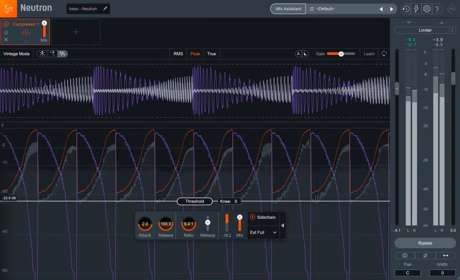460x280 pixels.
Task: Toggle the level curve button beside 'A'
Action: [x=305, y=54]
